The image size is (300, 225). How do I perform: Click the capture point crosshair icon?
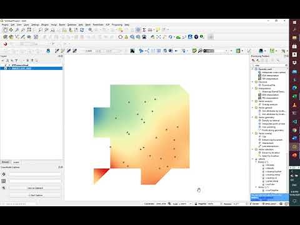(x=4, y=174)
